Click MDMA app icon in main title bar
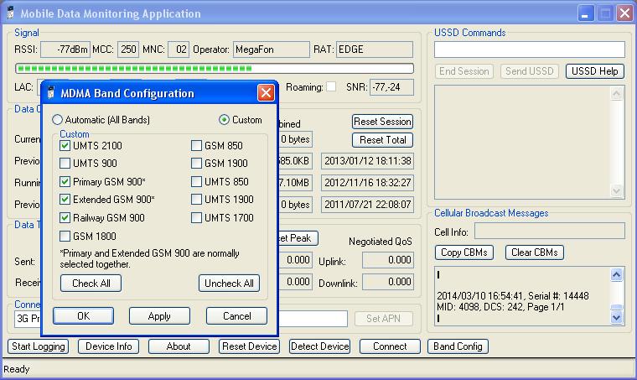The width and height of the screenshot is (637, 380). (x=10, y=13)
